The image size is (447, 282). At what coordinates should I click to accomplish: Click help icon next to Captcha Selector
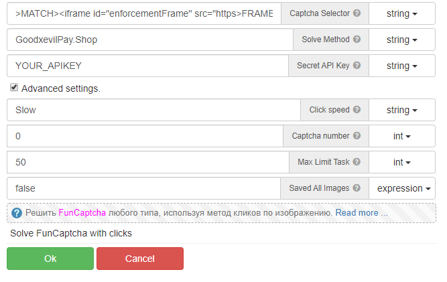click(x=357, y=13)
